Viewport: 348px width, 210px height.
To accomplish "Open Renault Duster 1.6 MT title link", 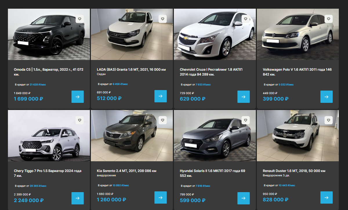I will tap(294, 171).
